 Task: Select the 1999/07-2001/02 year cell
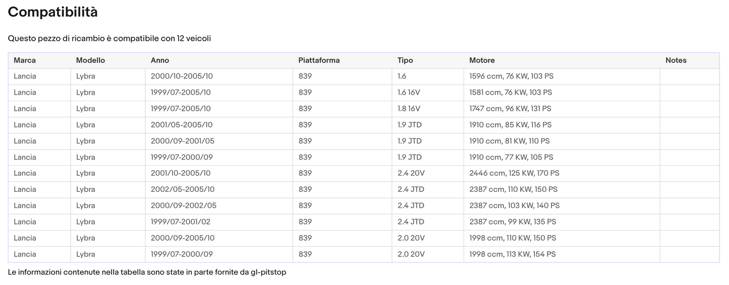click(181, 222)
